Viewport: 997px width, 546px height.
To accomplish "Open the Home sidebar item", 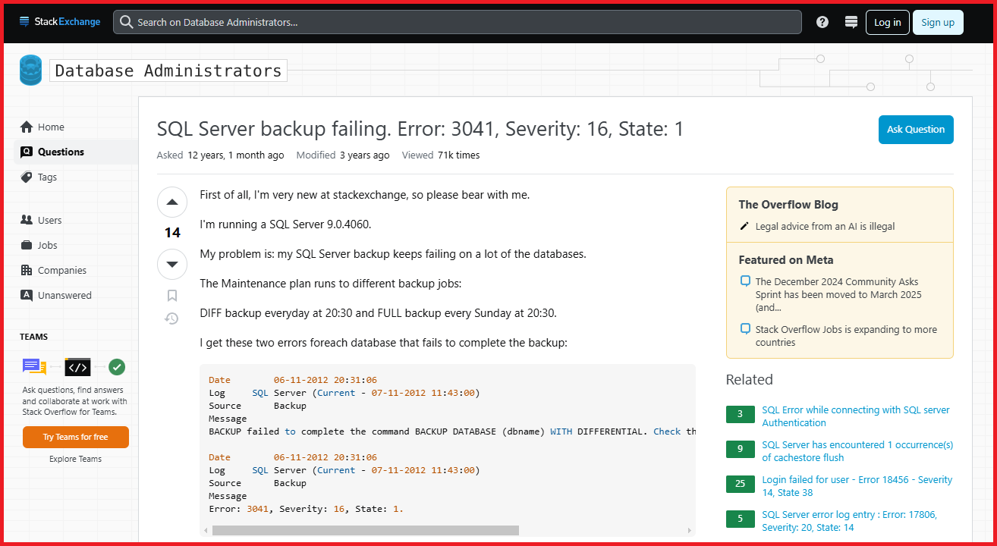I will [76, 127].
